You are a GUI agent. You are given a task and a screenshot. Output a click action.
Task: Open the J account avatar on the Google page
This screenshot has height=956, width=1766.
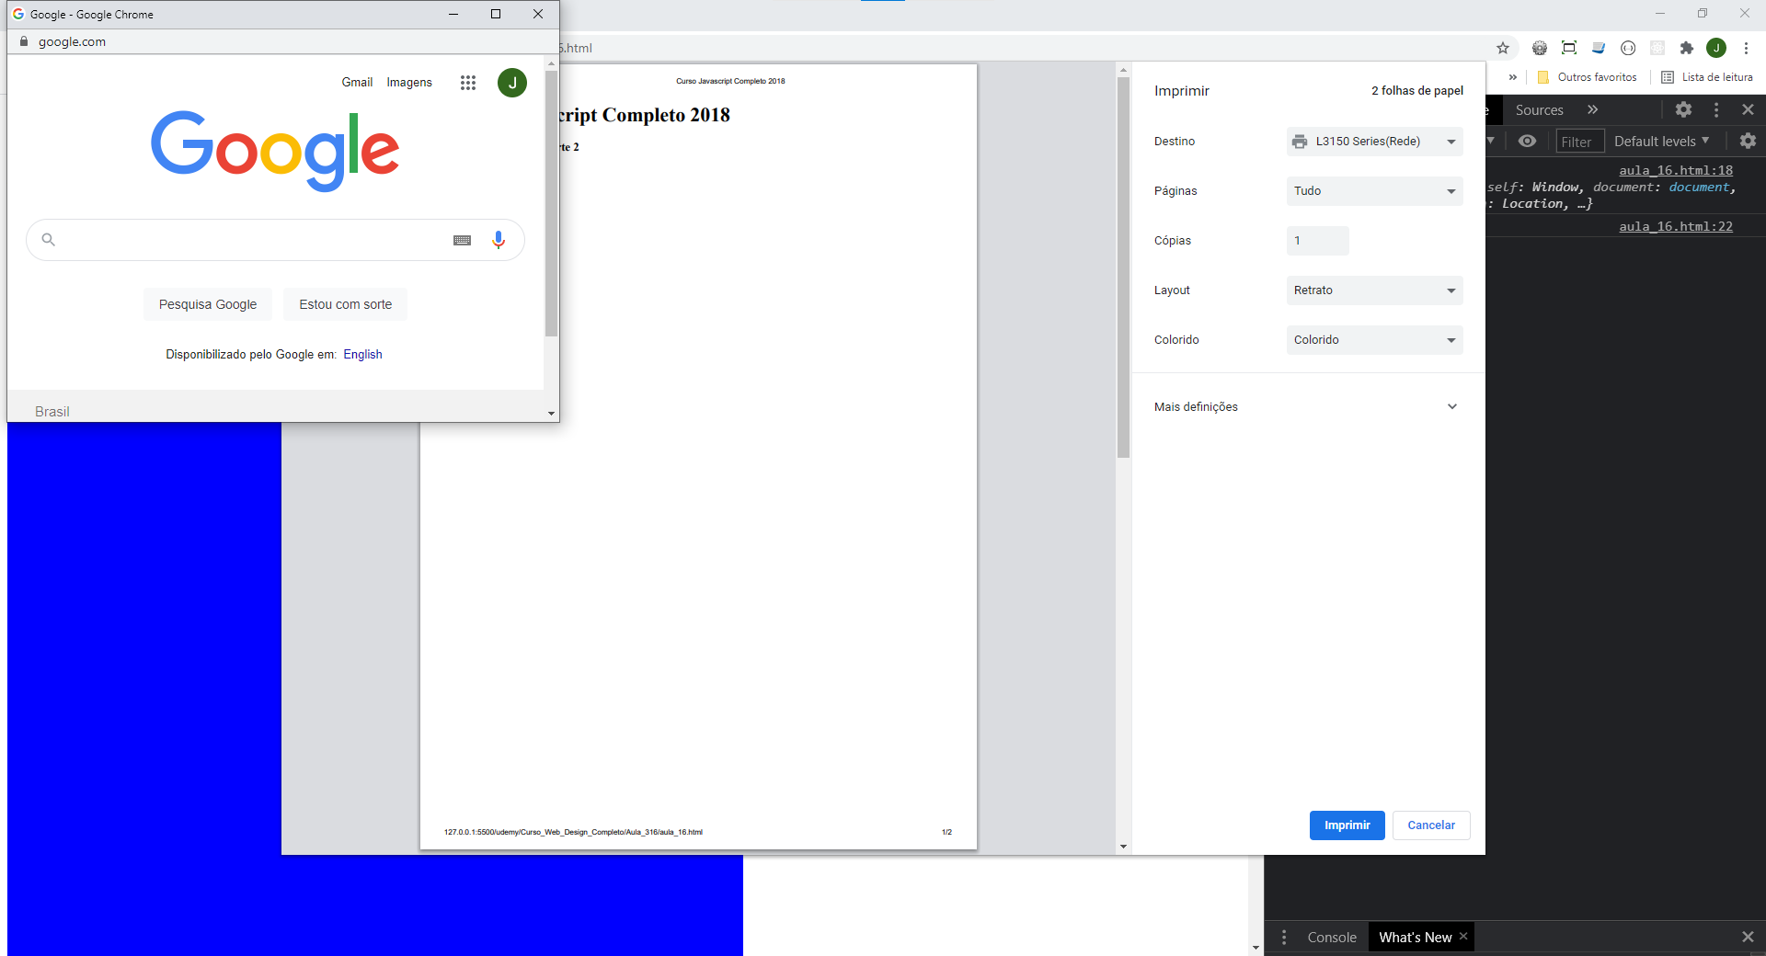(512, 83)
